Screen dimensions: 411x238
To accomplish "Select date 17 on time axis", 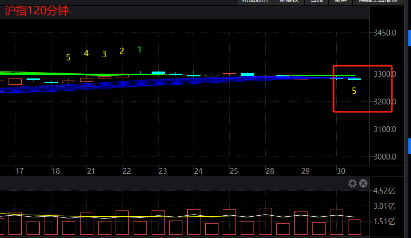I will click(x=20, y=171).
